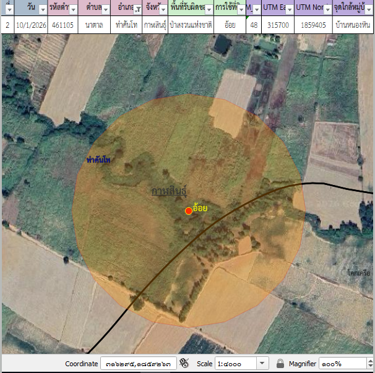Select the ป่าสงวนแห่งชาติ table cell
The height and width of the screenshot is (373, 375).
(191, 25)
